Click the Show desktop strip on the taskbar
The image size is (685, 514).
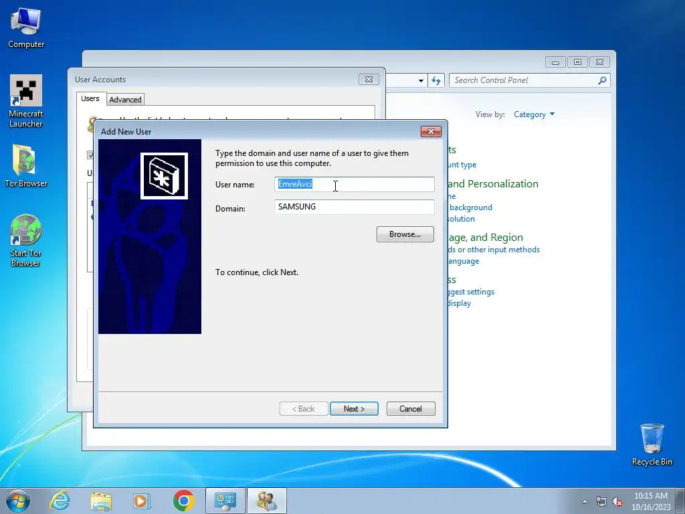[680, 501]
